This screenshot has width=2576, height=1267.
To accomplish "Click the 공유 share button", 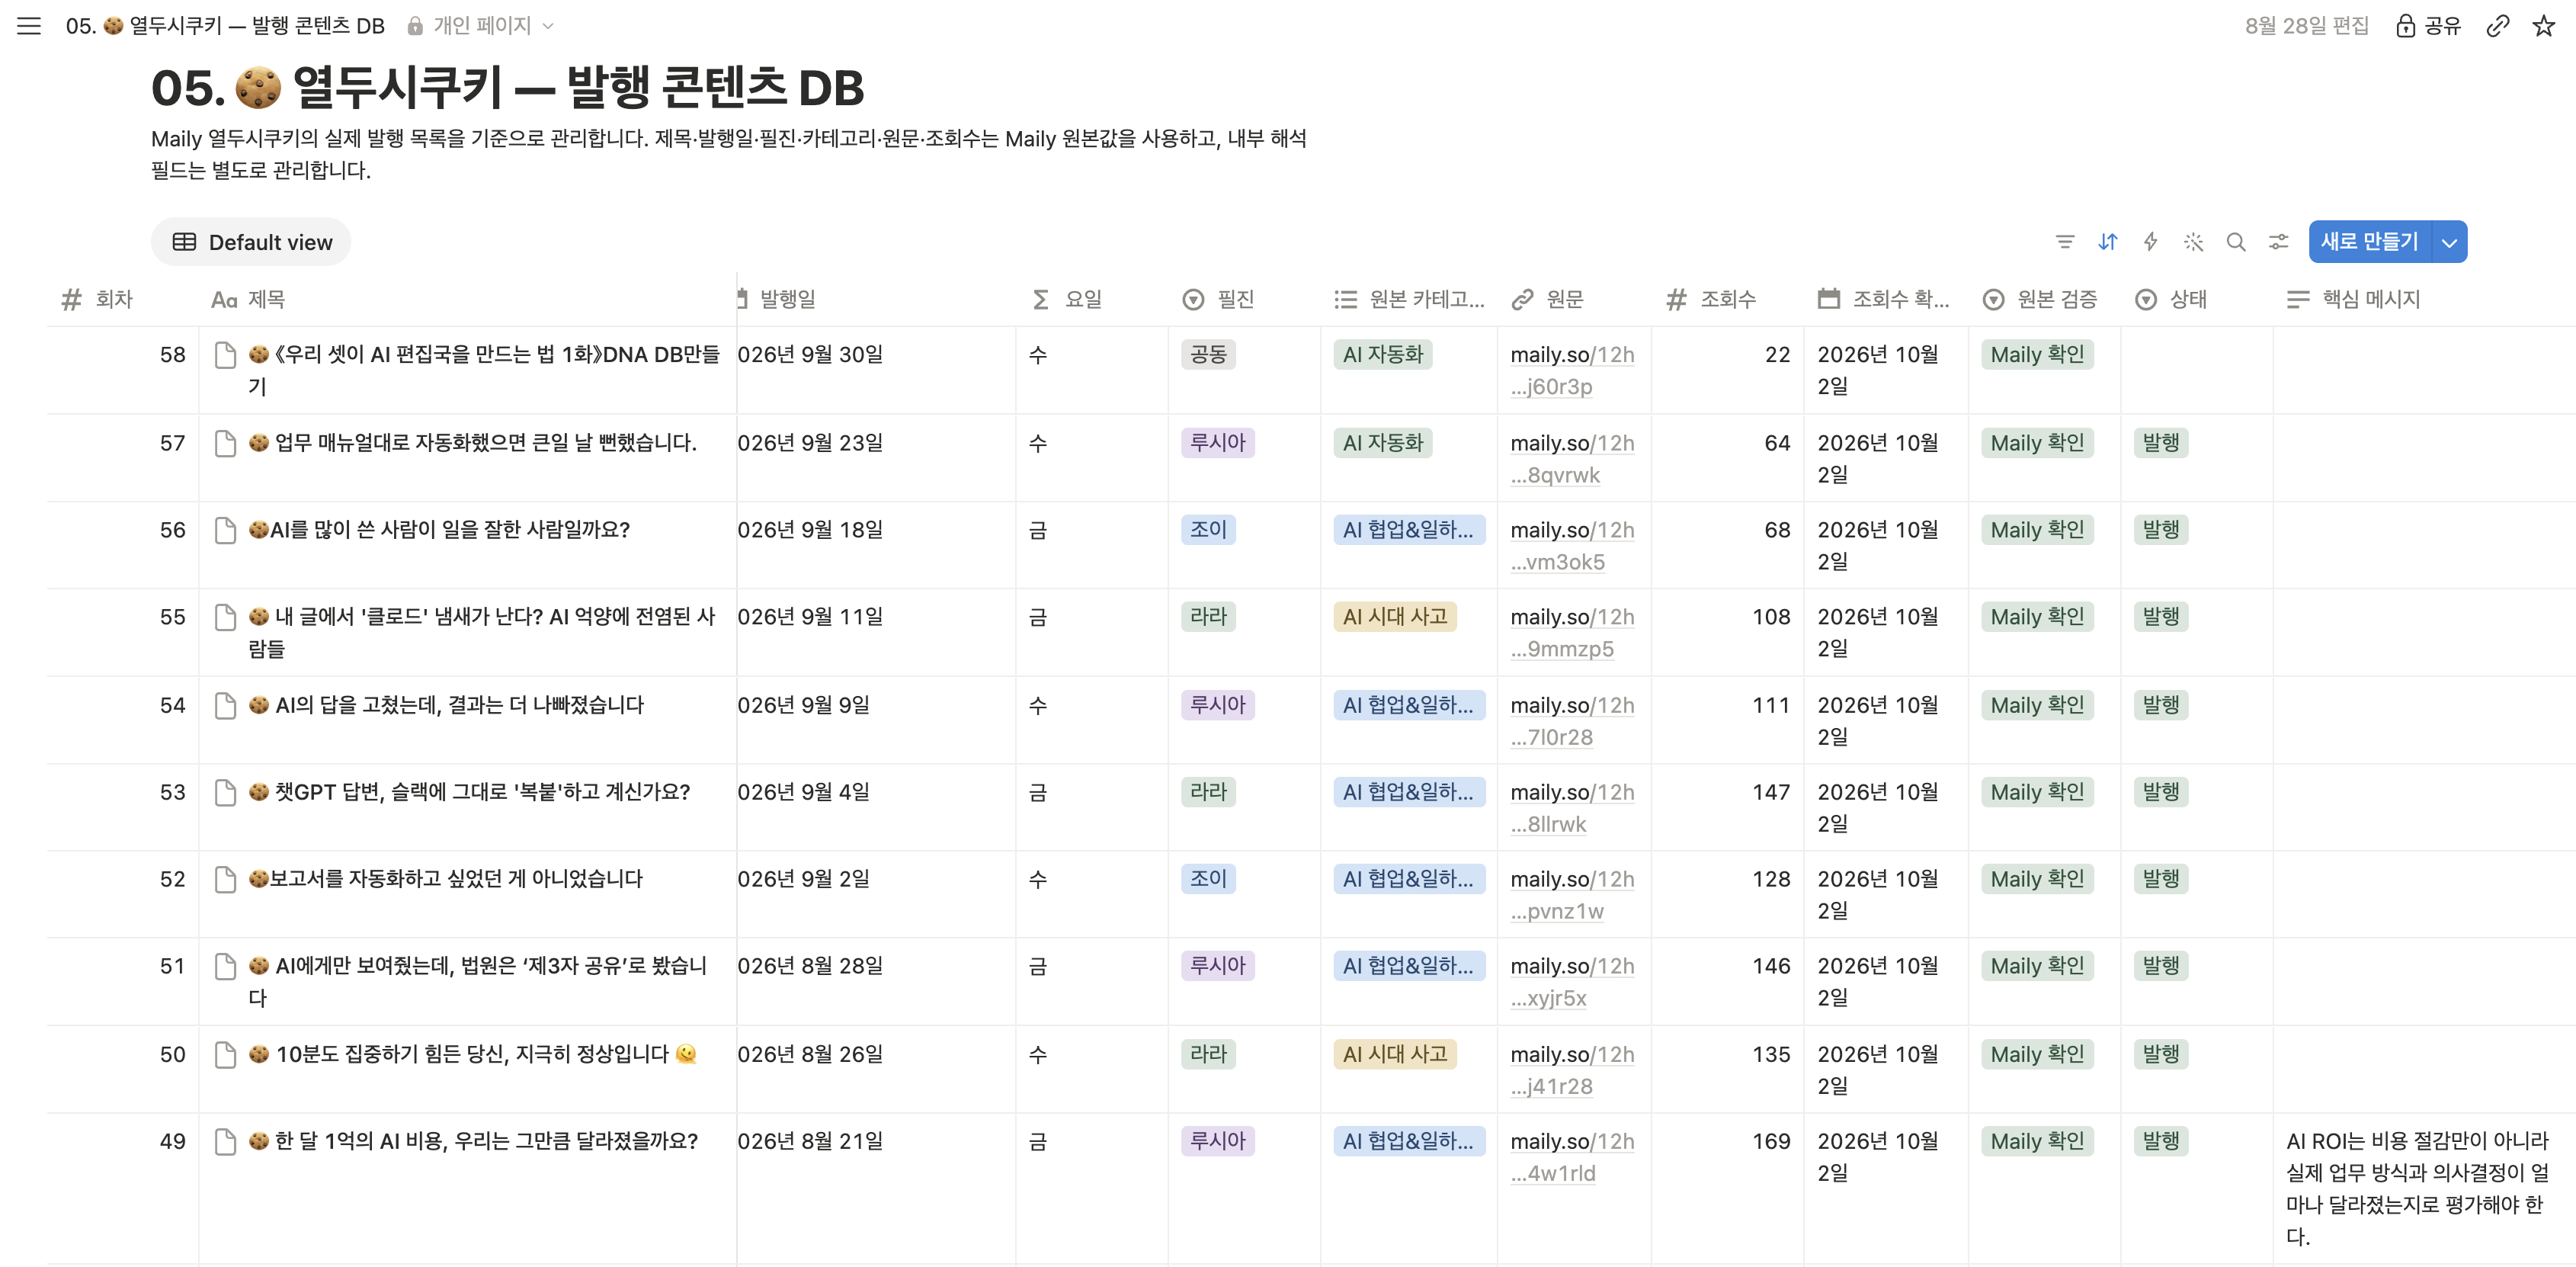I will pos(2428,26).
